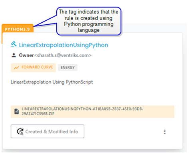192x154 pixels.
Task: Open LinearExtrapolationUsingPython rule title link
Action: coord(63,45)
